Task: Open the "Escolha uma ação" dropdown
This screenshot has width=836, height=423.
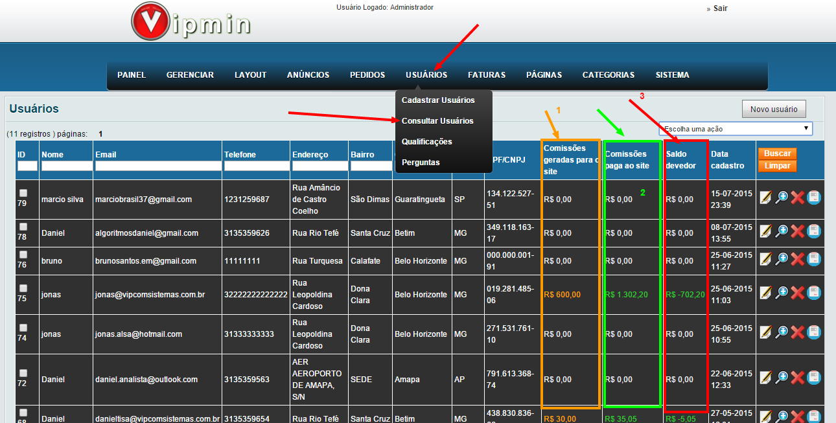Action: [736, 129]
